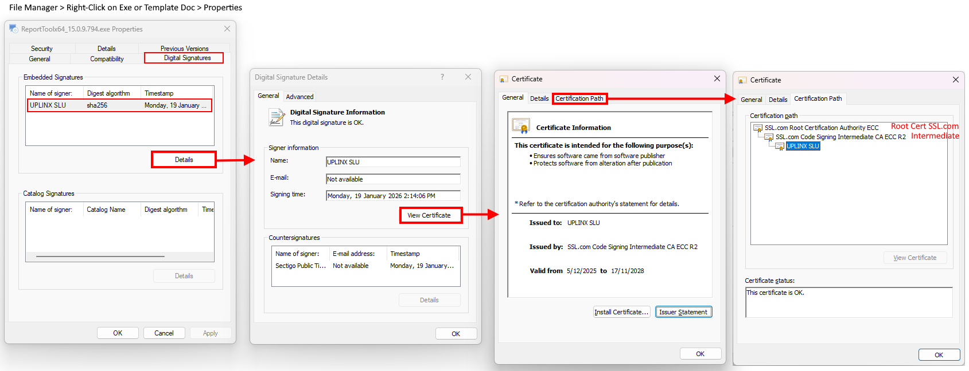
Task: Select General tab in rightmost Certificate window
Action: pos(752,100)
